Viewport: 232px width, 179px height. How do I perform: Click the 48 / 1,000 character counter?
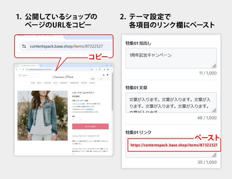(207, 118)
